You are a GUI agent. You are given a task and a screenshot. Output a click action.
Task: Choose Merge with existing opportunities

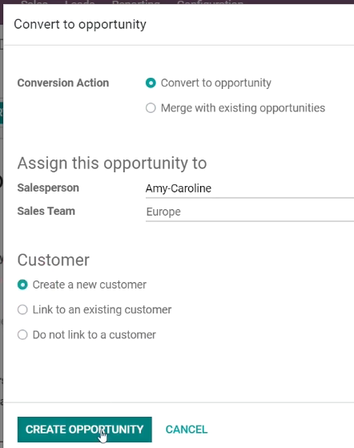pyautogui.click(x=151, y=108)
